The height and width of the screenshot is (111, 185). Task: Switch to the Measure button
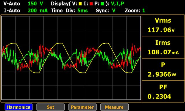pyautogui.click(x=114, y=107)
